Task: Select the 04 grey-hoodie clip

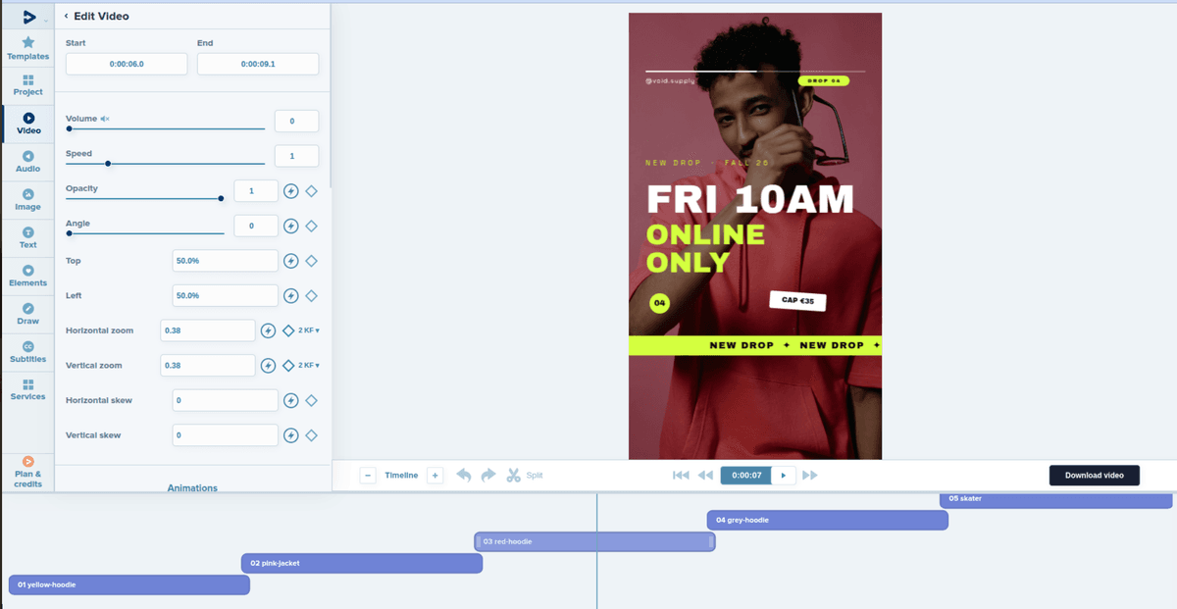Action: (828, 520)
